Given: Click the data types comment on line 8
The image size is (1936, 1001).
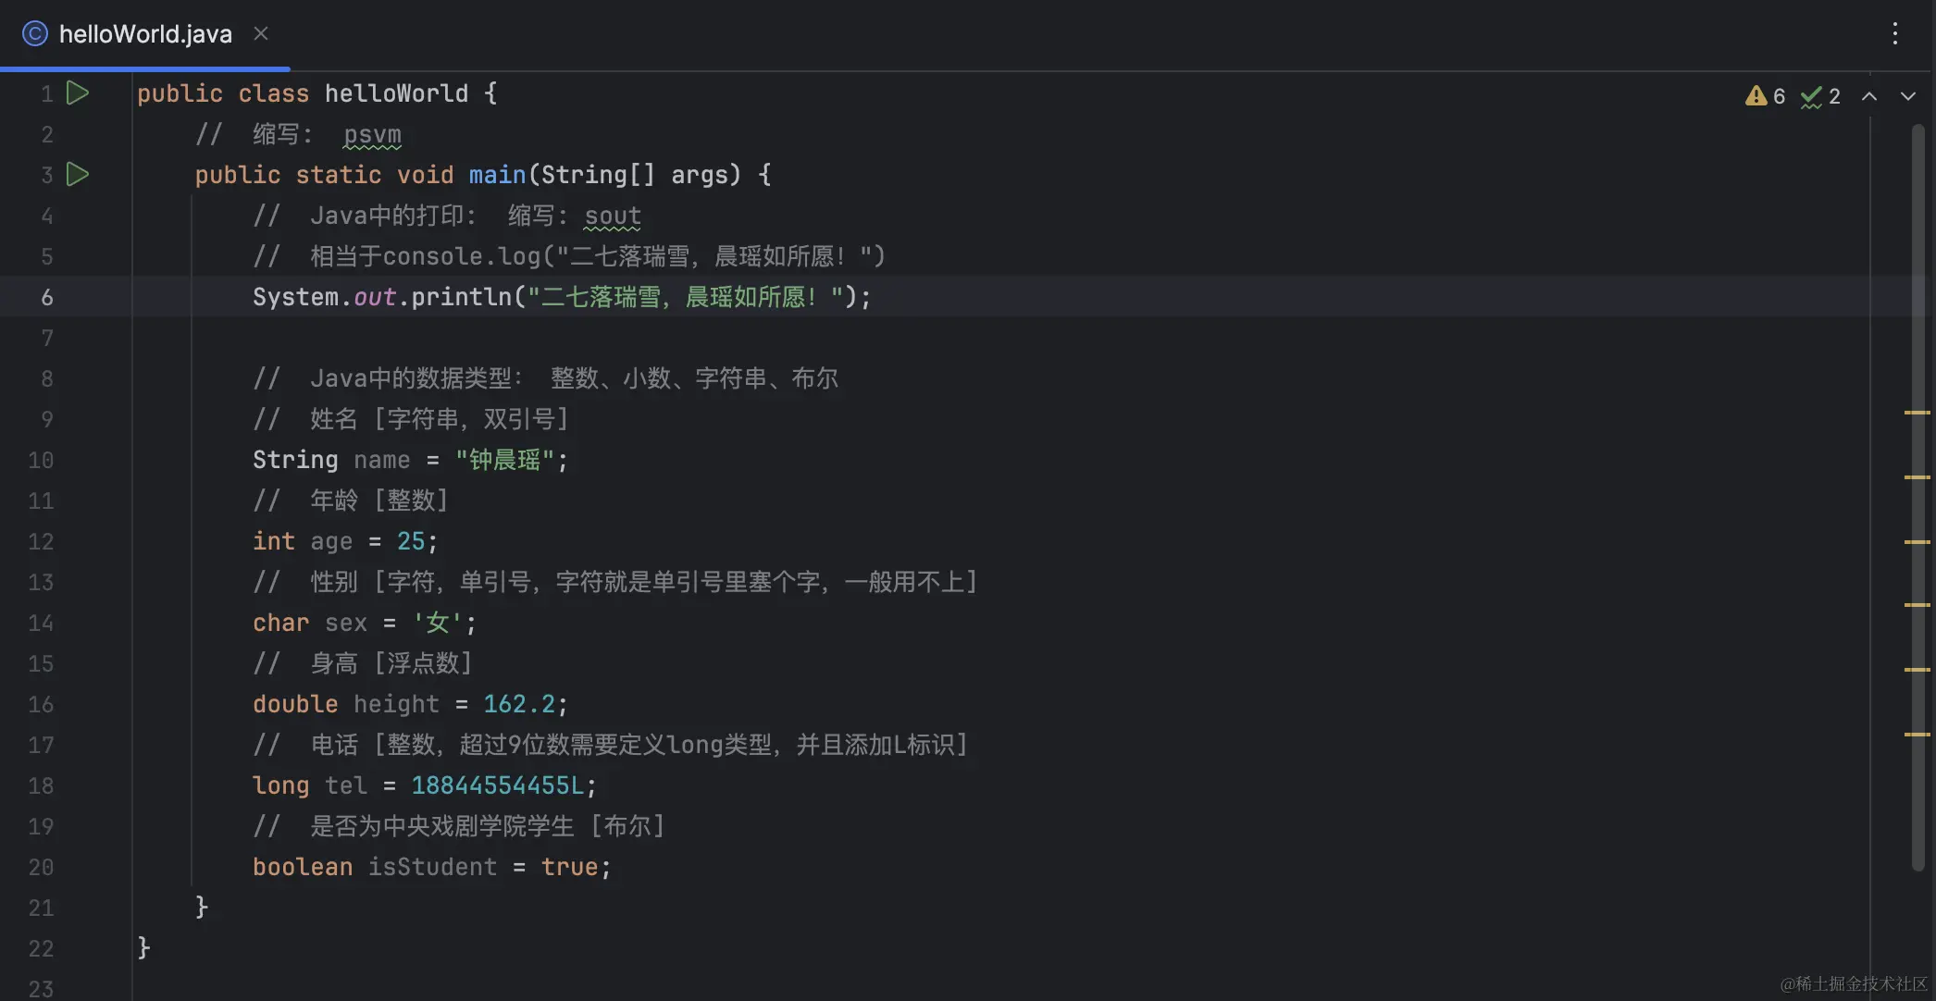Looking at the screenshot, I should (546, 378).
